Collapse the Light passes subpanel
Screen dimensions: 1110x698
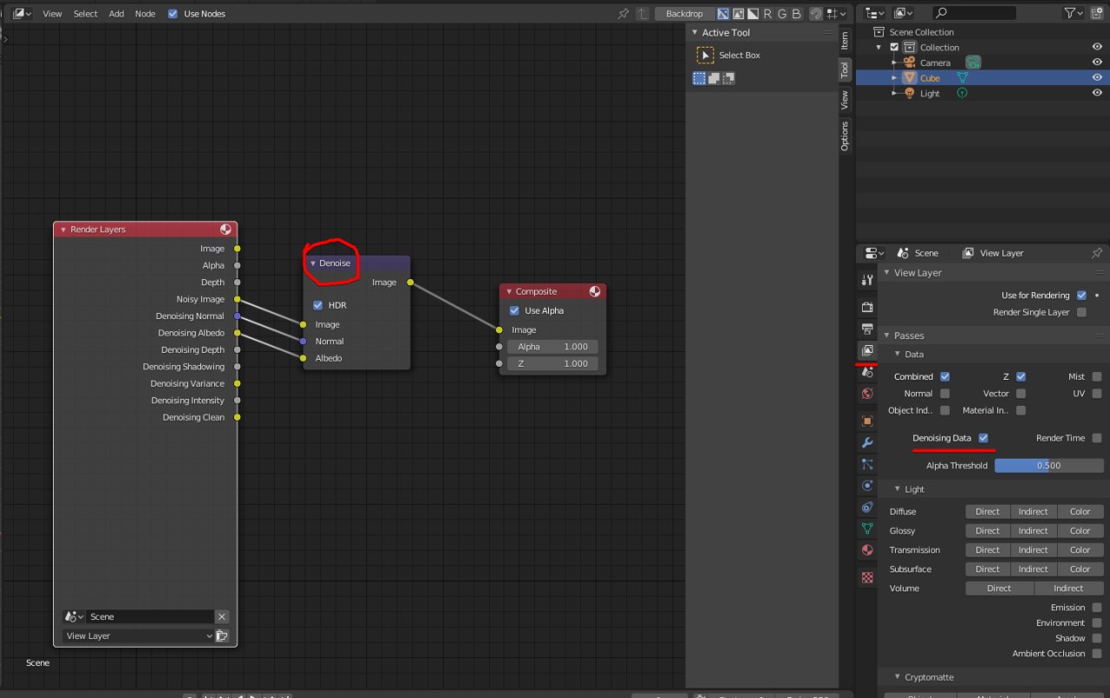898,489
